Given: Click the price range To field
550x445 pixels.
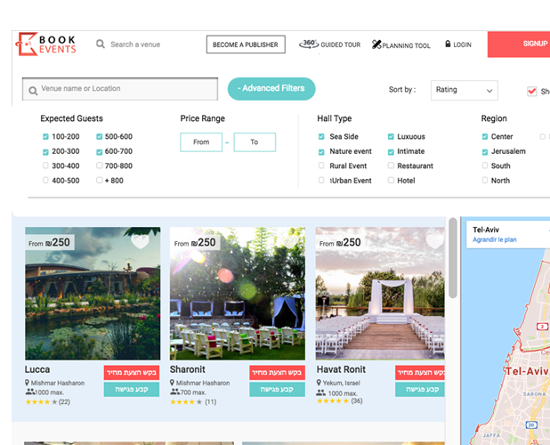Looking at the screenshot, I should [255, 142].
